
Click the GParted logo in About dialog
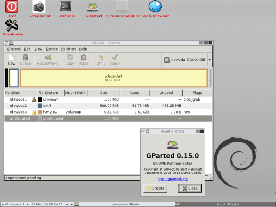(x=172, y=145)
